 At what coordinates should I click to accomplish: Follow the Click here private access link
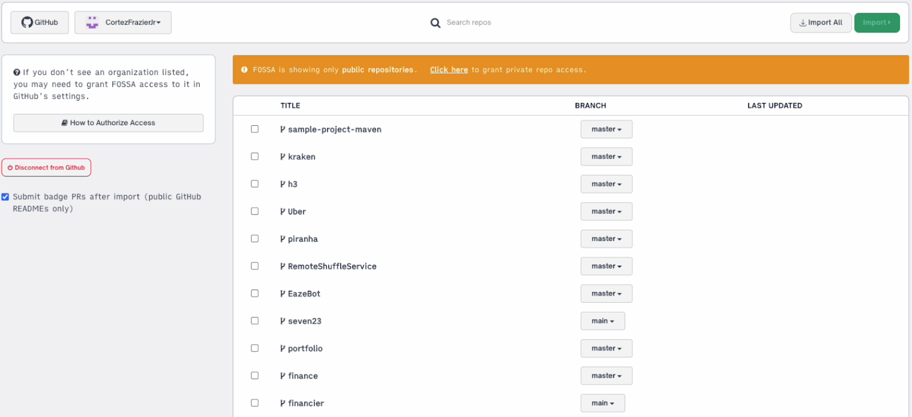coord(449,69)
